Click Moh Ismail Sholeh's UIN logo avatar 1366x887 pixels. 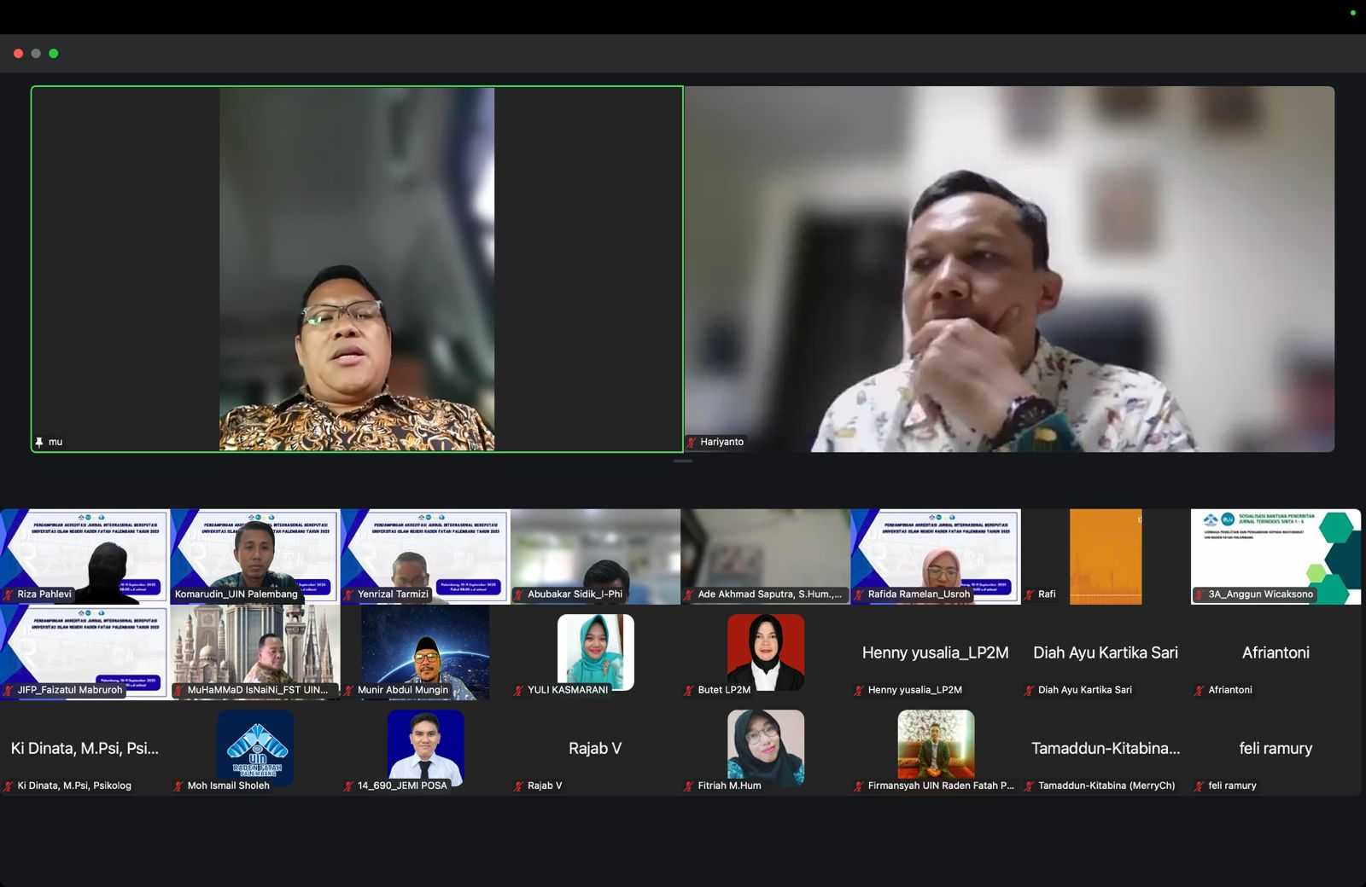pyautogui.click(x=255, y=746)
